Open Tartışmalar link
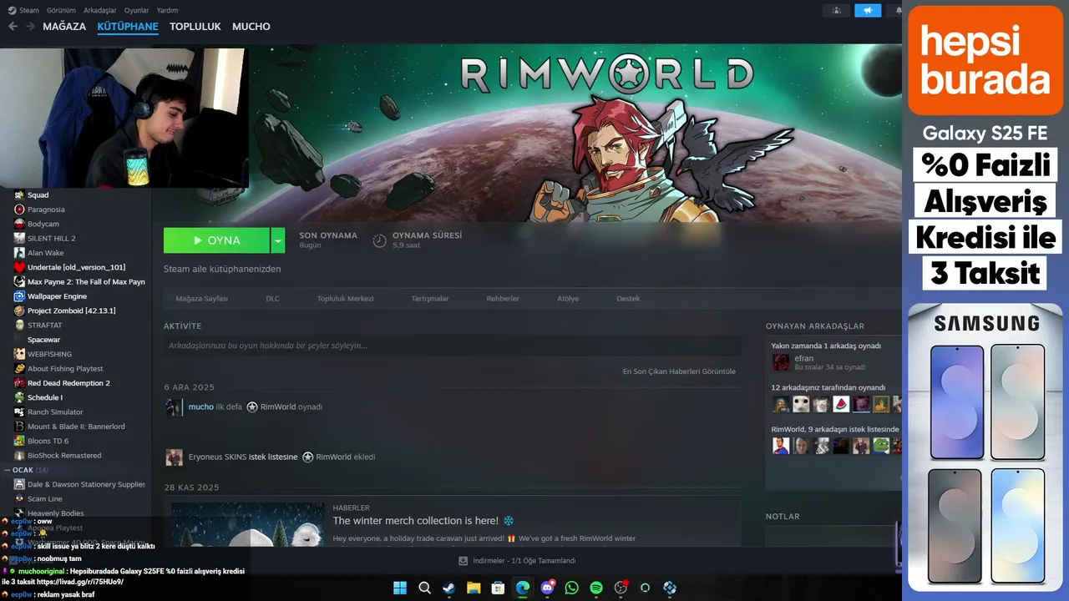This screenshot has width=1069, height=601. click(429, 298)
